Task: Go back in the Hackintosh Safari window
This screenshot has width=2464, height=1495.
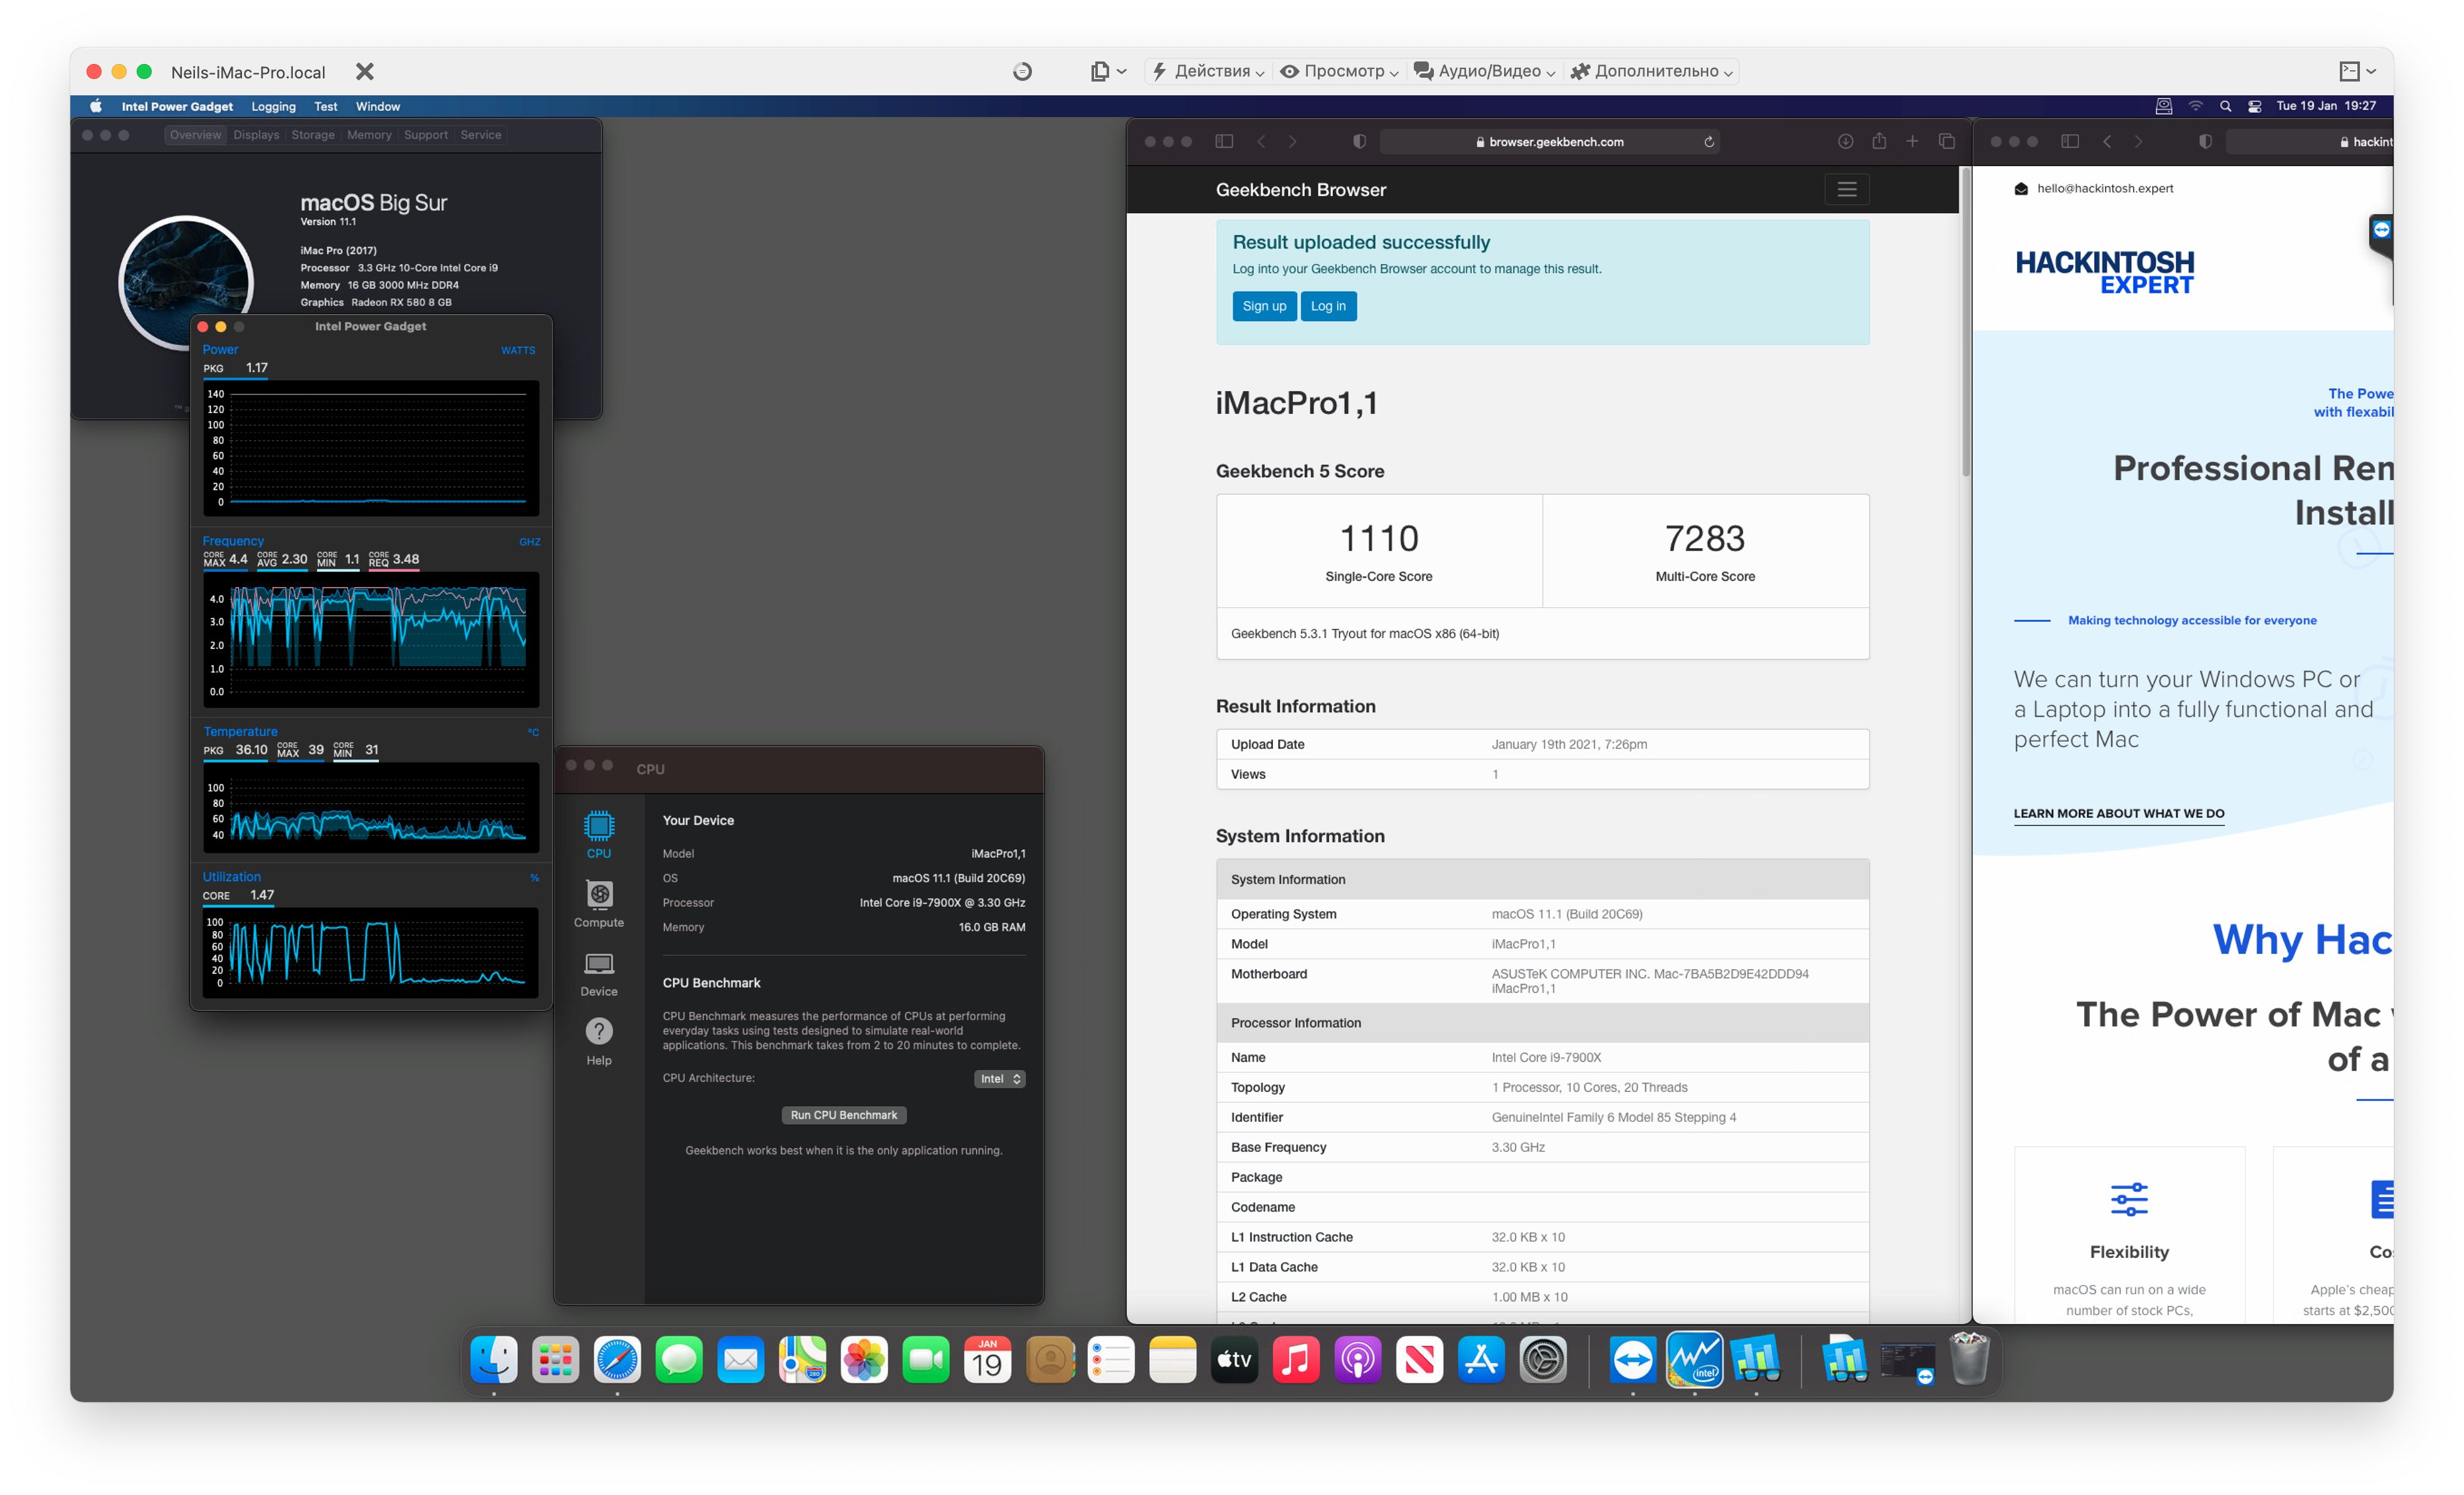Action: point(2107,141)
